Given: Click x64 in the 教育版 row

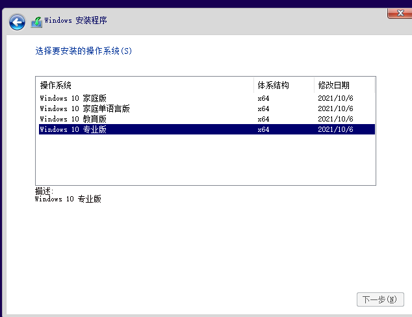Looking at the screenshot, I should point(263,119).
